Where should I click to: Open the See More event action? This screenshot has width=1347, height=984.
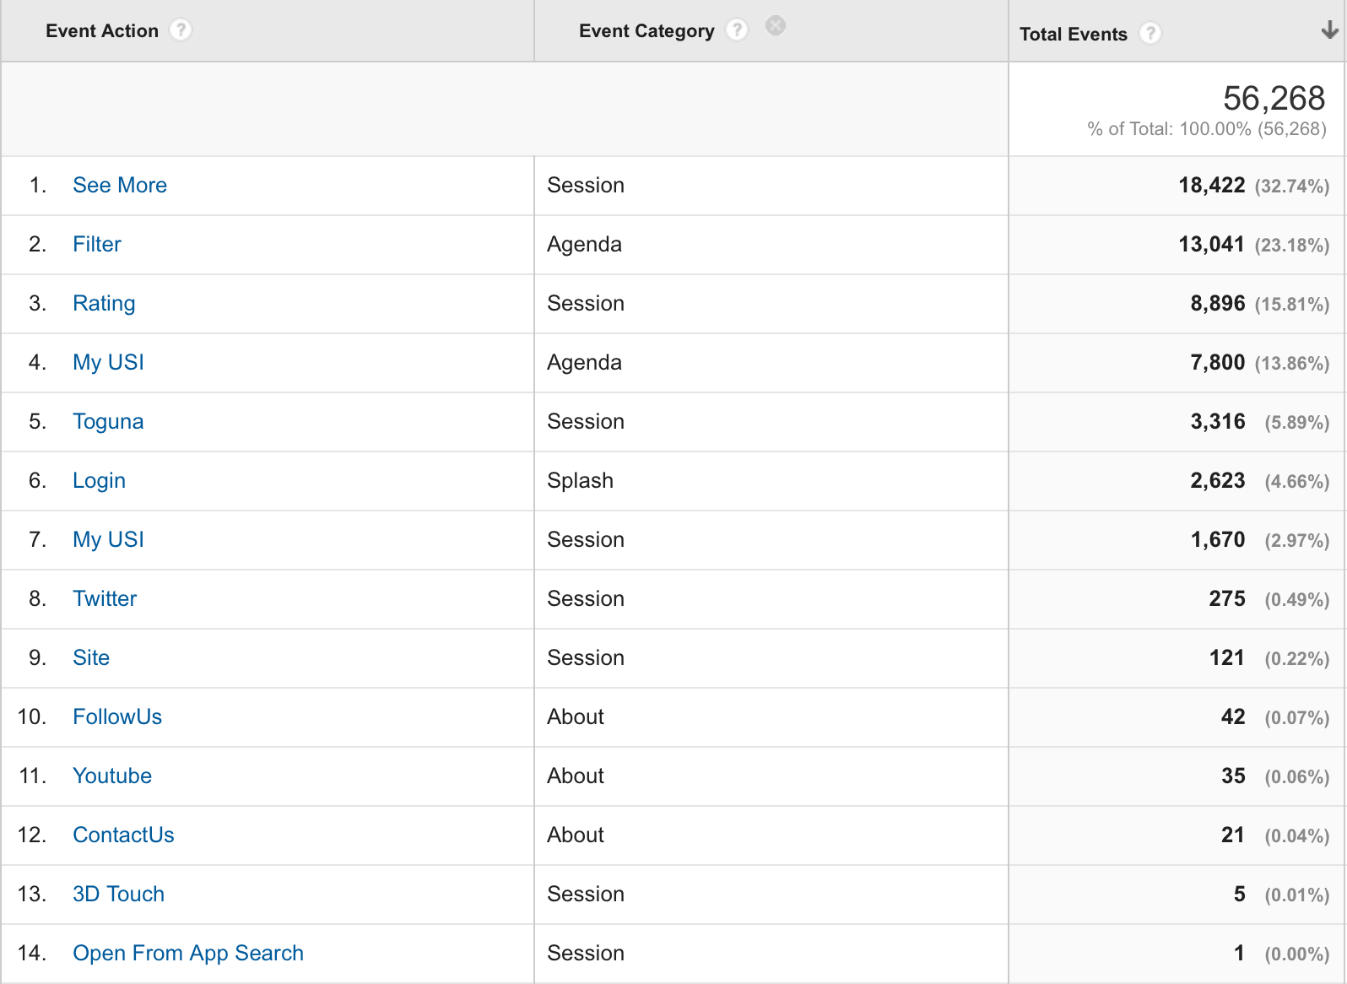[120, 185]
